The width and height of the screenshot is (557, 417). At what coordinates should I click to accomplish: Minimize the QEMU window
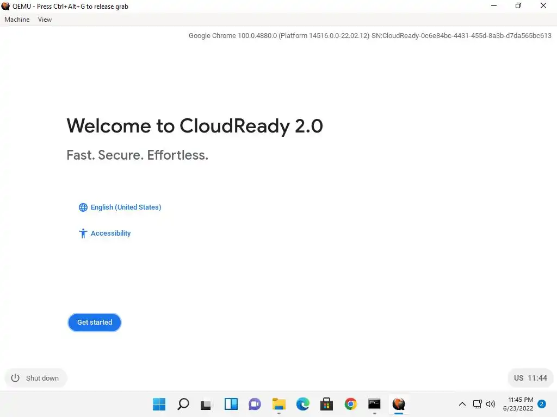[x=494, y=5]
